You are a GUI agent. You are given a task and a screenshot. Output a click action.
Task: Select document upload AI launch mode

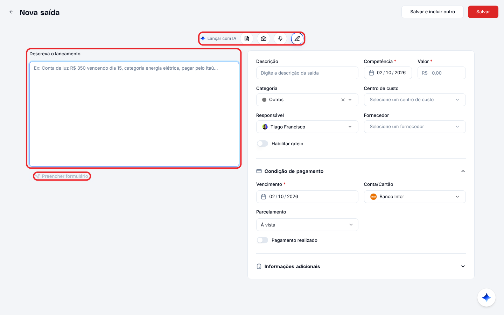coord(247,38)
